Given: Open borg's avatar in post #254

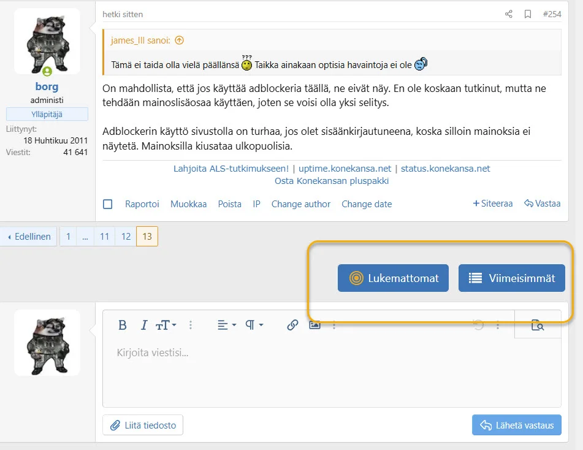Looking at the screenshot, I should click(x=47, y=41).
